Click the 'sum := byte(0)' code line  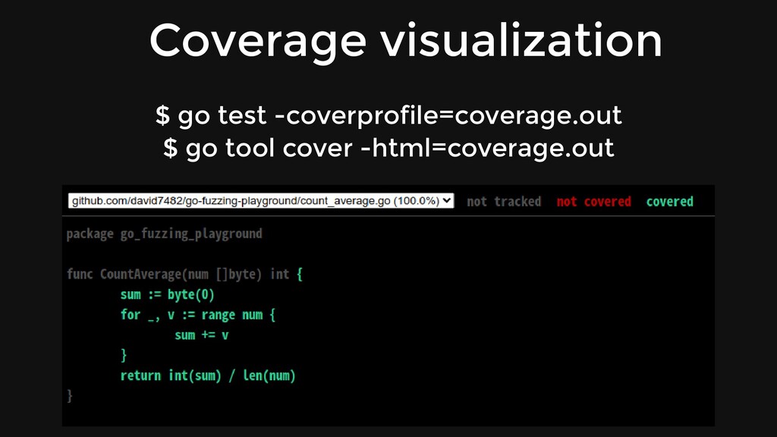(168, 295)
